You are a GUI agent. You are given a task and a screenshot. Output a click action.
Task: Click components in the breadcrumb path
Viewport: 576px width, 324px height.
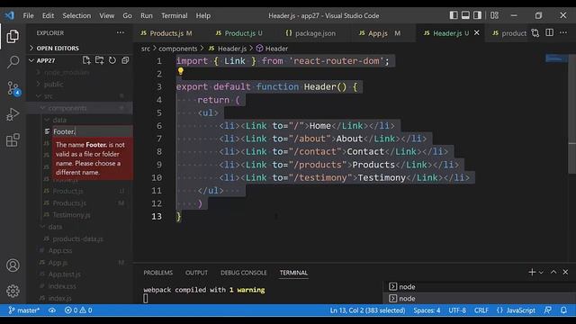178,49
